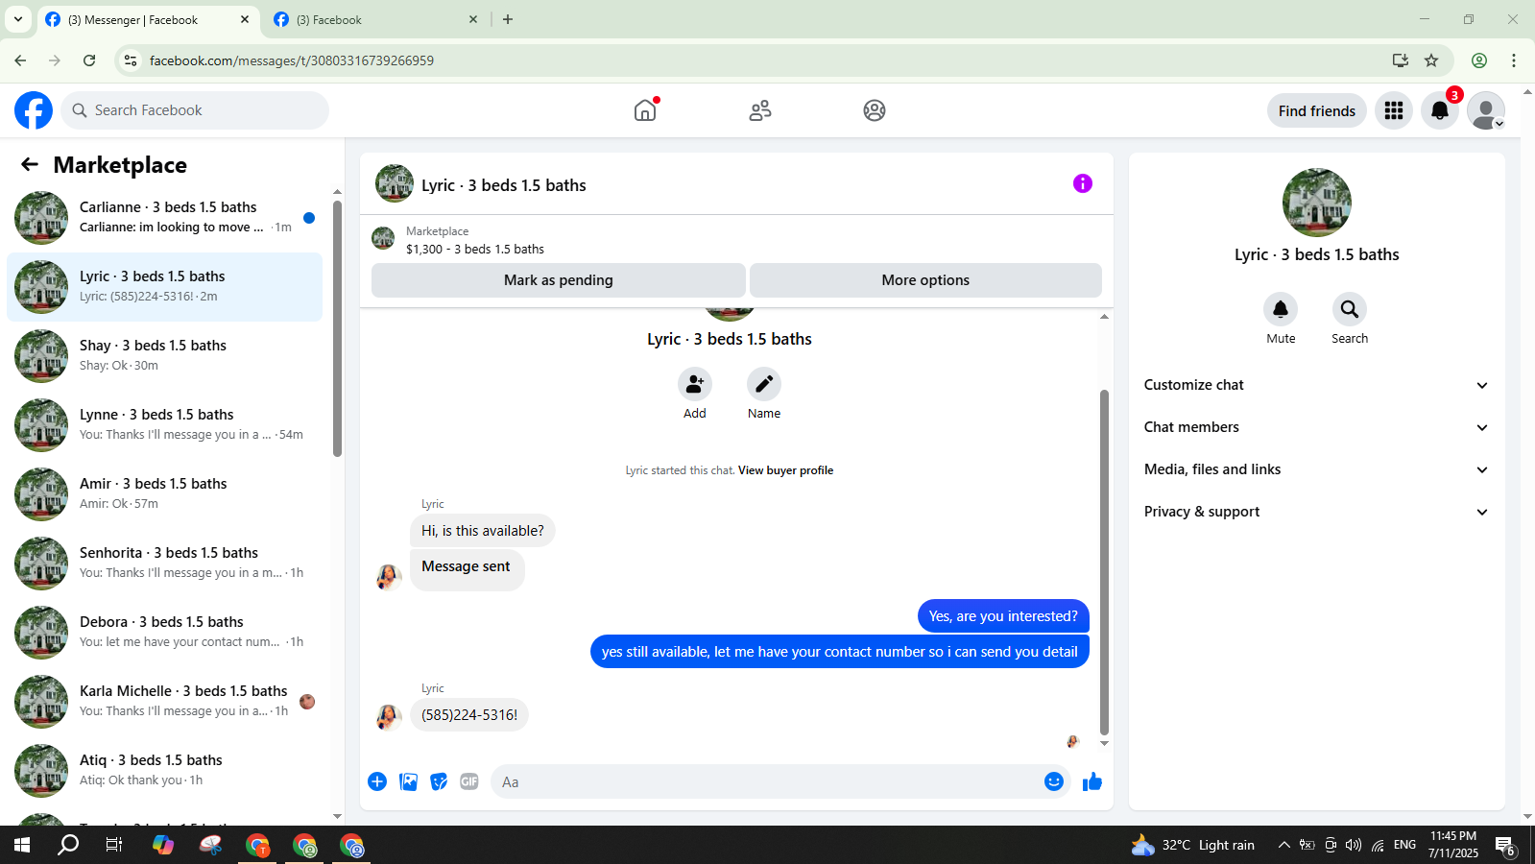
Task: Open taskbar clock and date
Action: (x=1453, y=845)
